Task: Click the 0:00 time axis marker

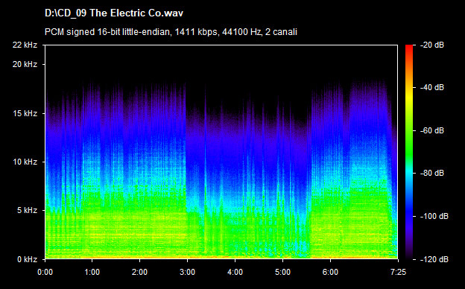Action: point(45,272)
